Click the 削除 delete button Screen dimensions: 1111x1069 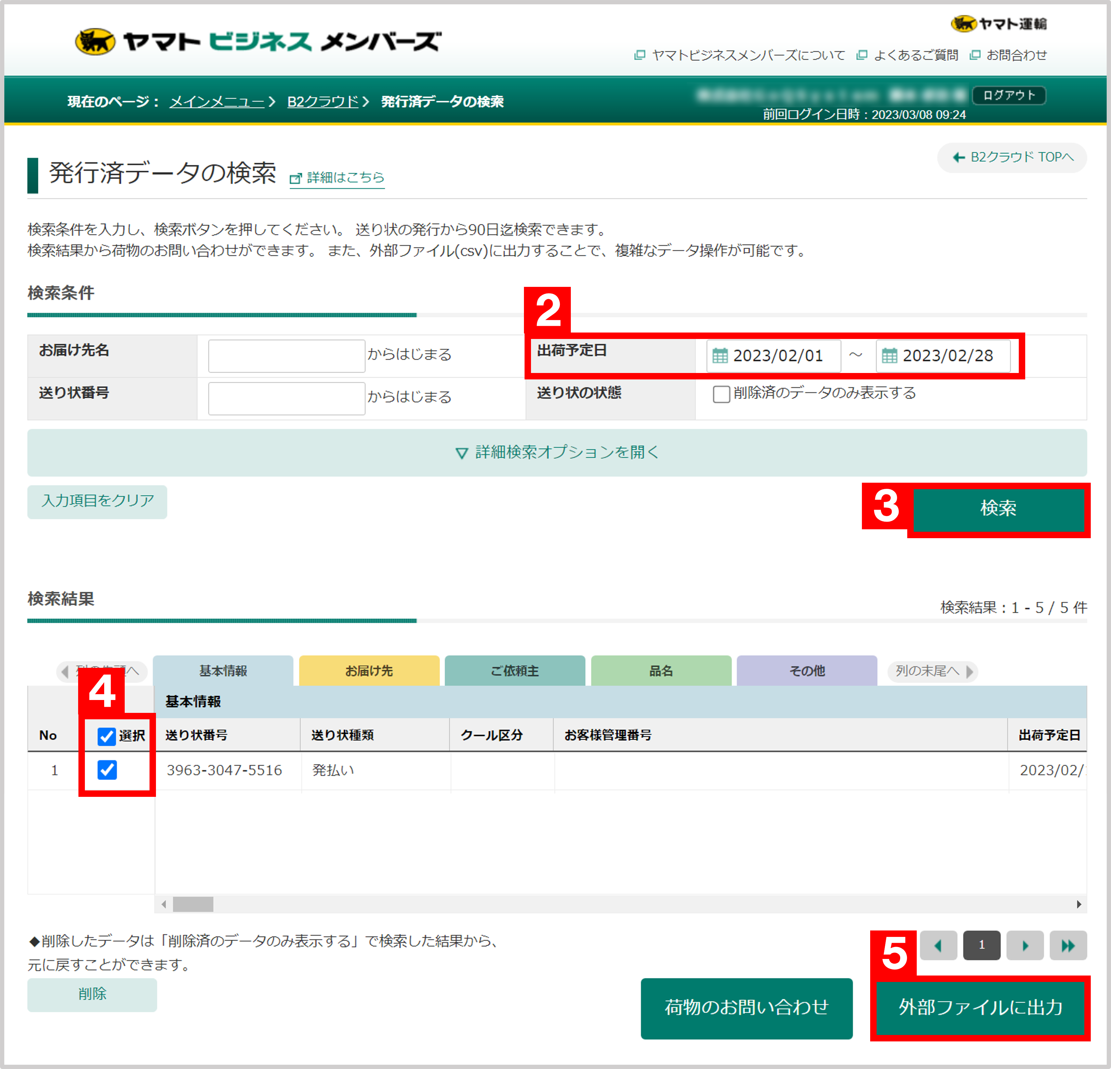tap(93, 995)
